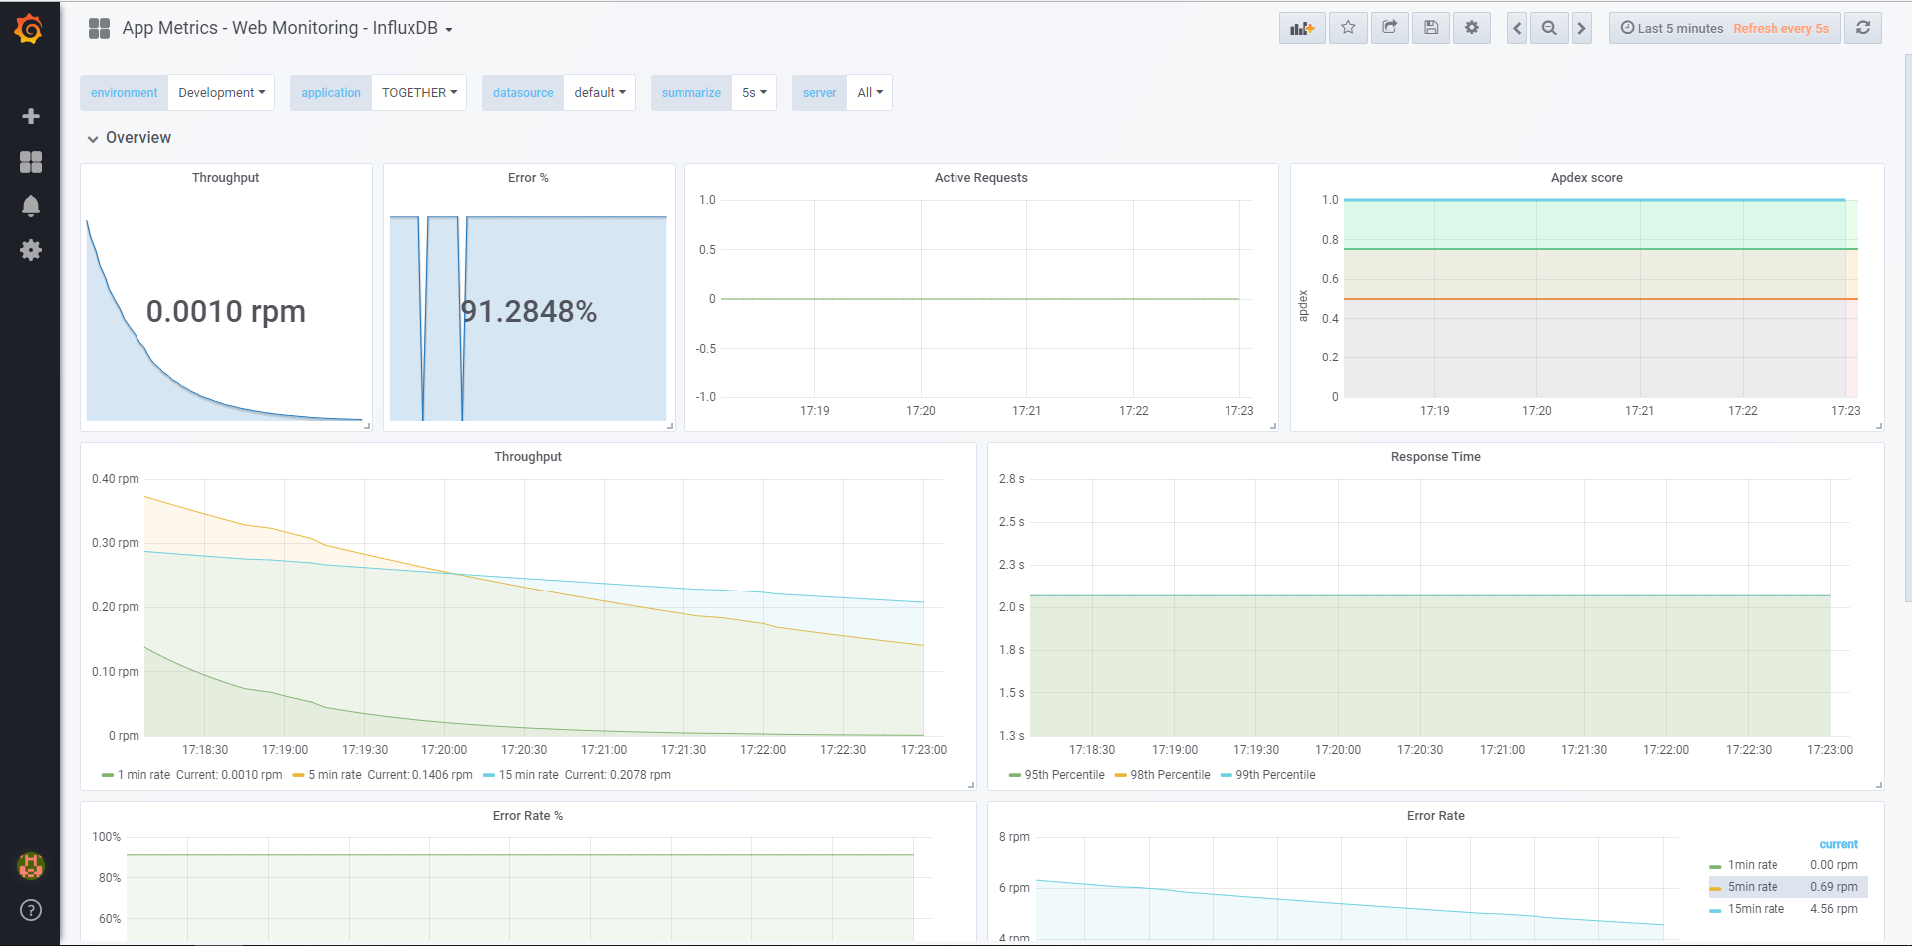Image resolution: width=1912 pixels, height=946 pixels.
Task: Click the Active Requests panel title
Action: (x=980, y=178)
